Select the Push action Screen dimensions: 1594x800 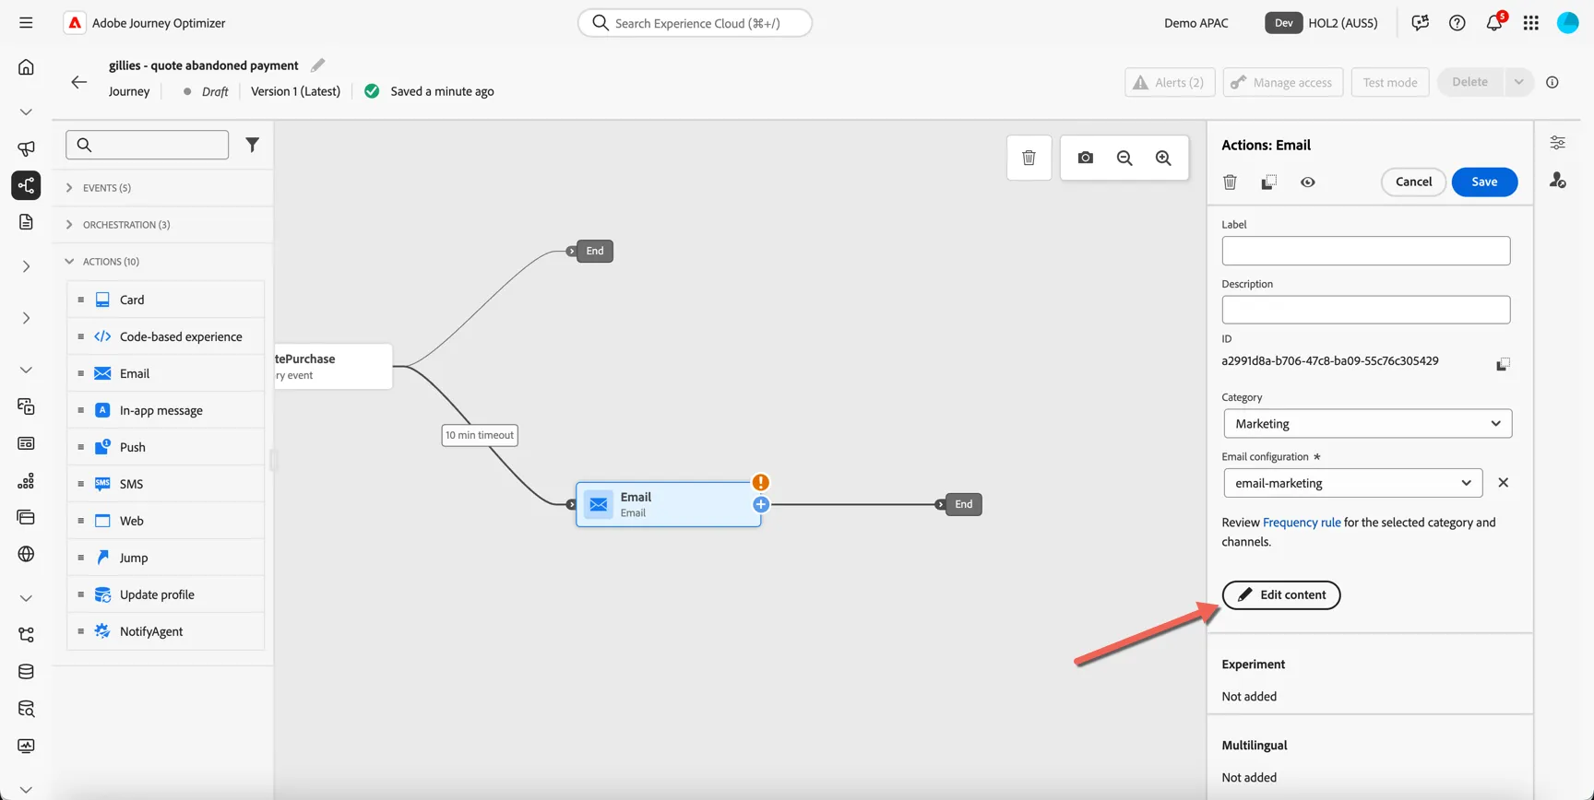165,447
